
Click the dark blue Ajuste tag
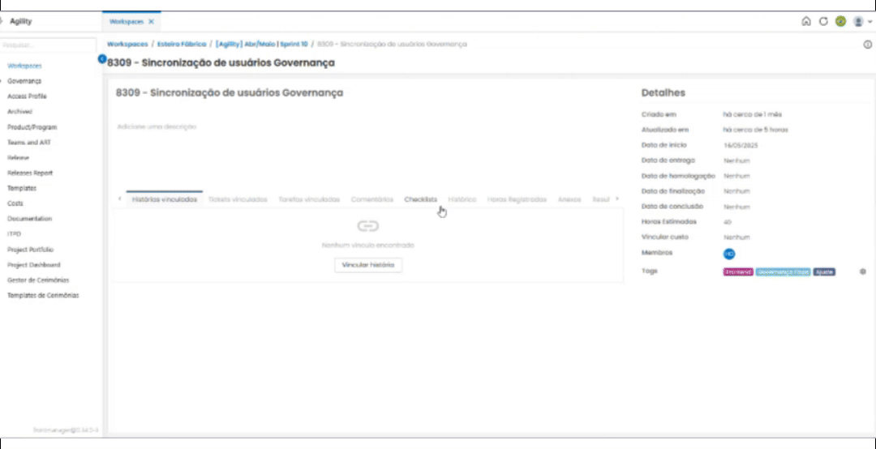pos(824,272)
